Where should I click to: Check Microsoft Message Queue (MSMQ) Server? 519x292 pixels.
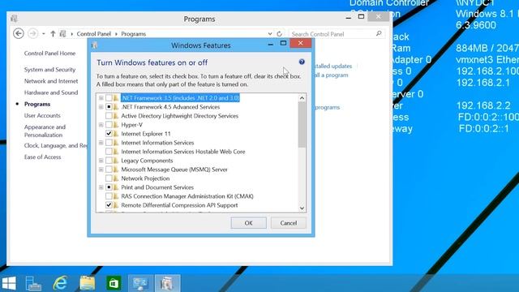click(x=109, y=170)
